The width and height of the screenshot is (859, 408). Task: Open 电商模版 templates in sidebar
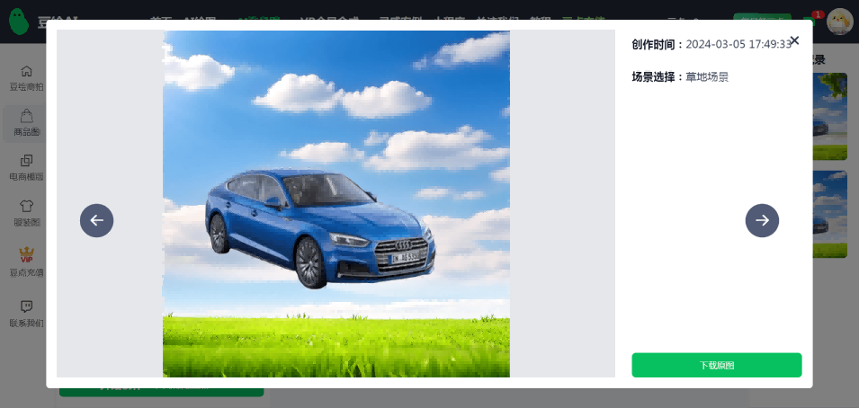tap(26, 168)
